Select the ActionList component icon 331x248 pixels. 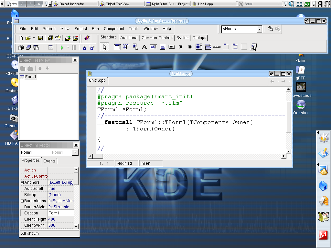tap(253, 47)
